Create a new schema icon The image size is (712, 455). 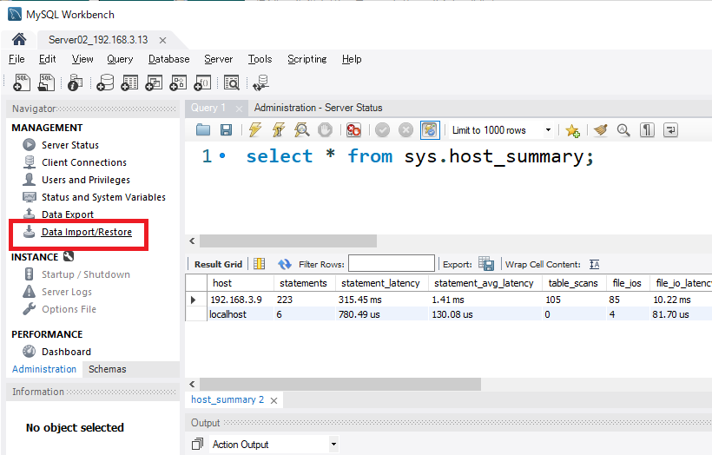tap(105, 82)
